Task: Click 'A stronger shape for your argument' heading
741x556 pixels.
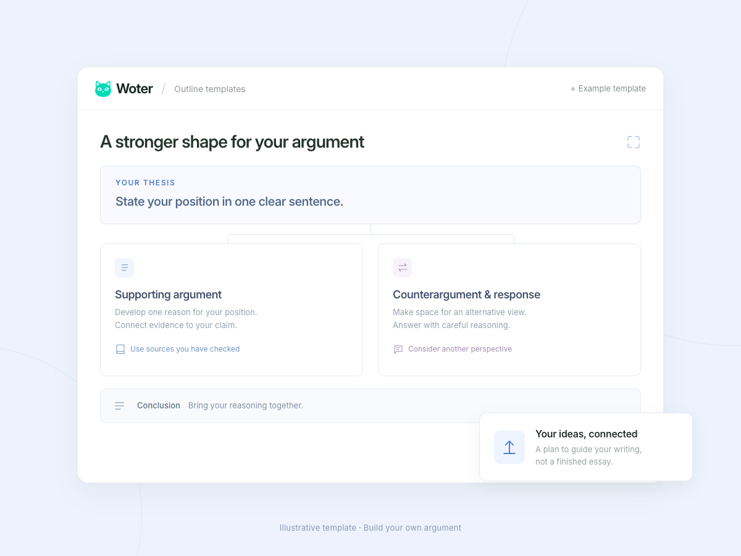Action: tap(232, 142)
